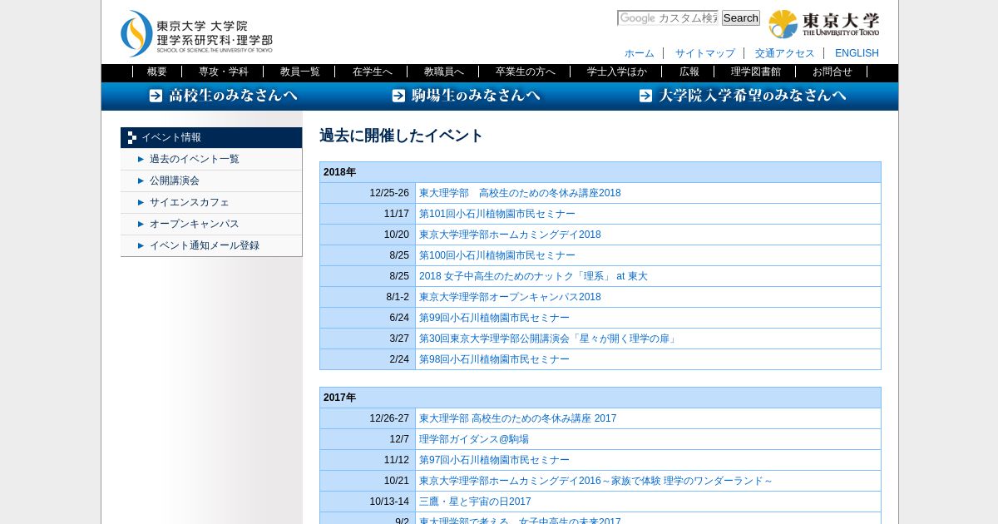Open 高校生のための冬休み講座2018 link
This screenshot has width=998, height=524.
pyautogui.click(x=520, y=193)
